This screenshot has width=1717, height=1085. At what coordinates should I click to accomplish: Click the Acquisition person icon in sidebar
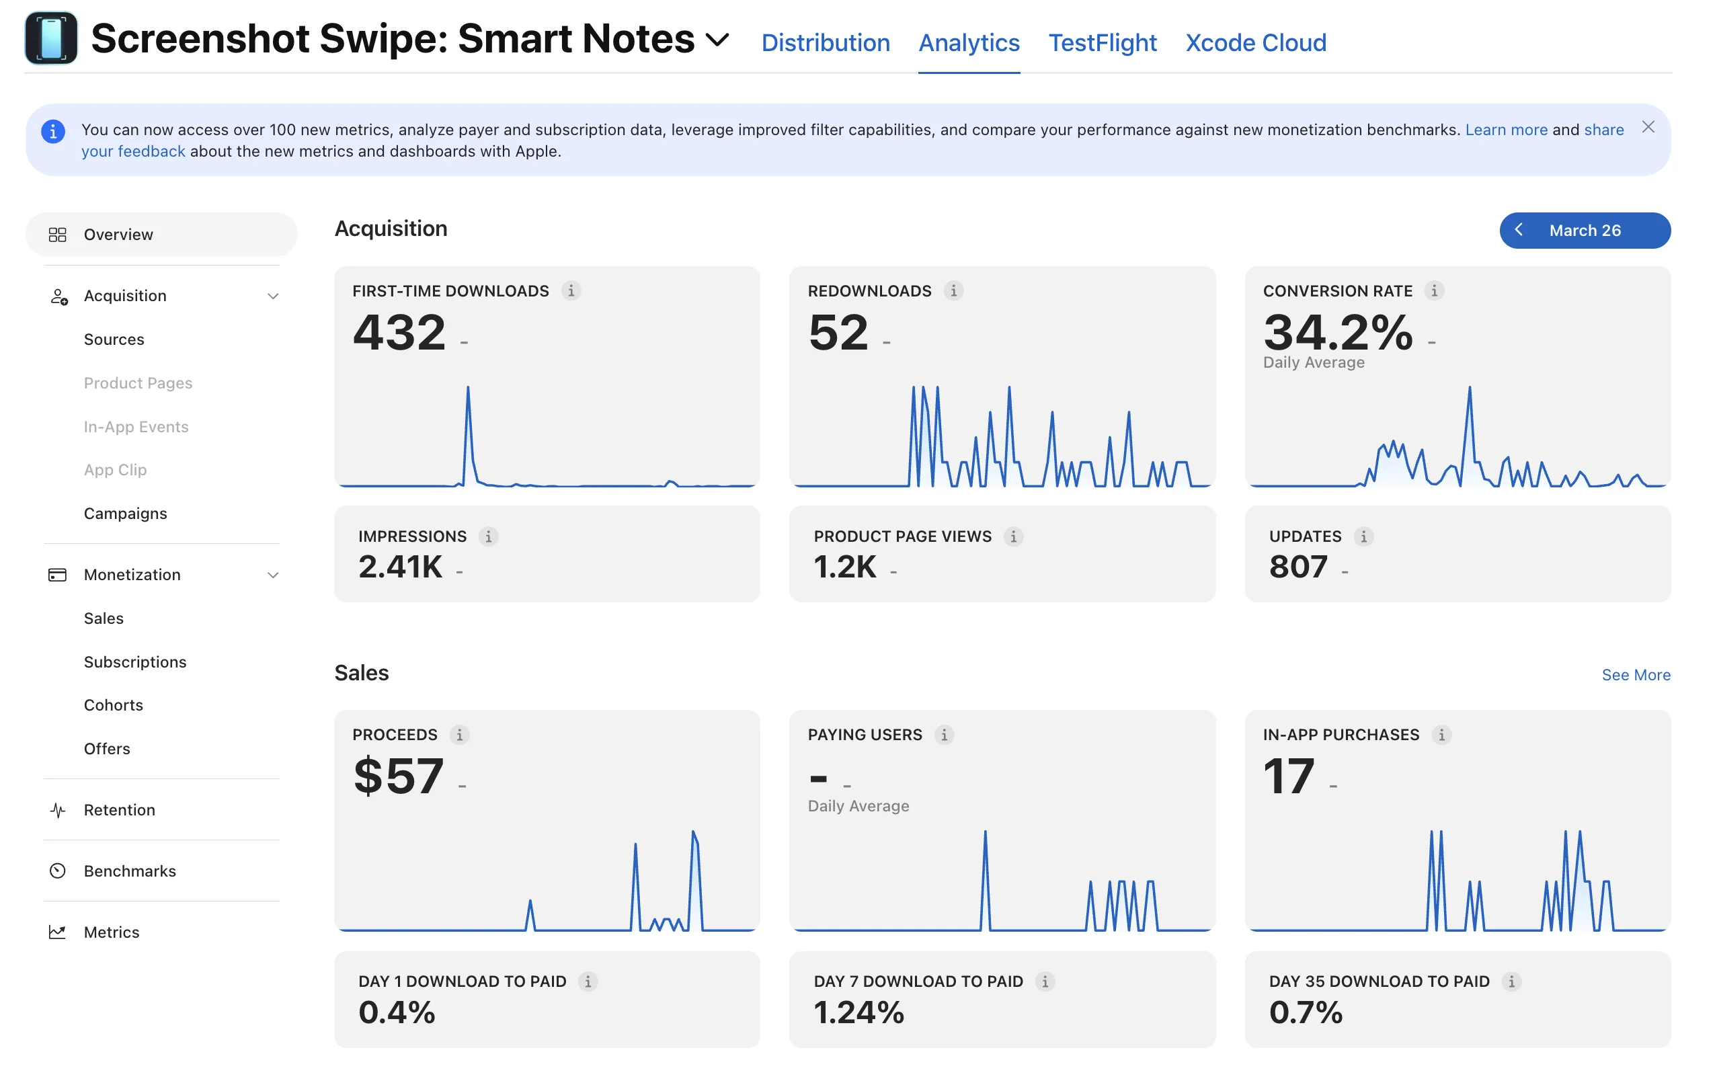coord(58,296)
